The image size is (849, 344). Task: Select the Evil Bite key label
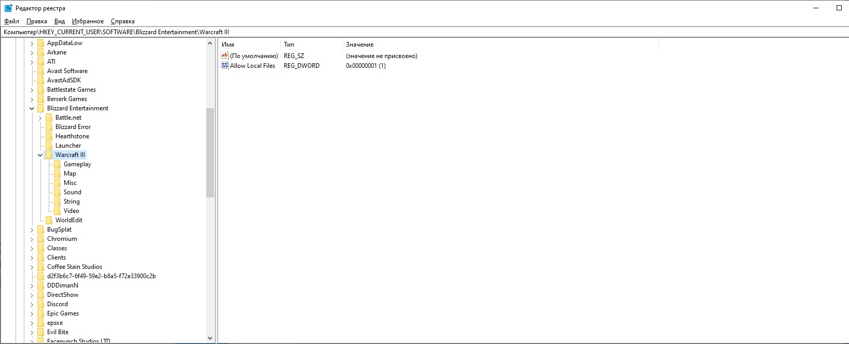click(57, 332)
